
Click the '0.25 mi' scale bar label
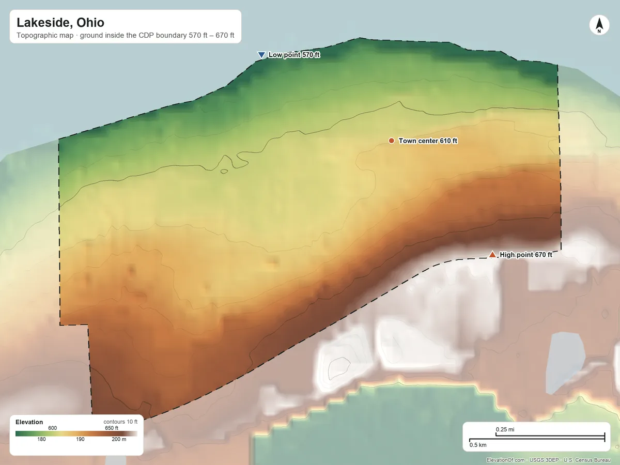pos(505,430)
